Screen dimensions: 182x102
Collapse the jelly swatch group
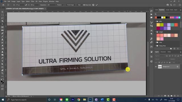[x=156, y=21]
